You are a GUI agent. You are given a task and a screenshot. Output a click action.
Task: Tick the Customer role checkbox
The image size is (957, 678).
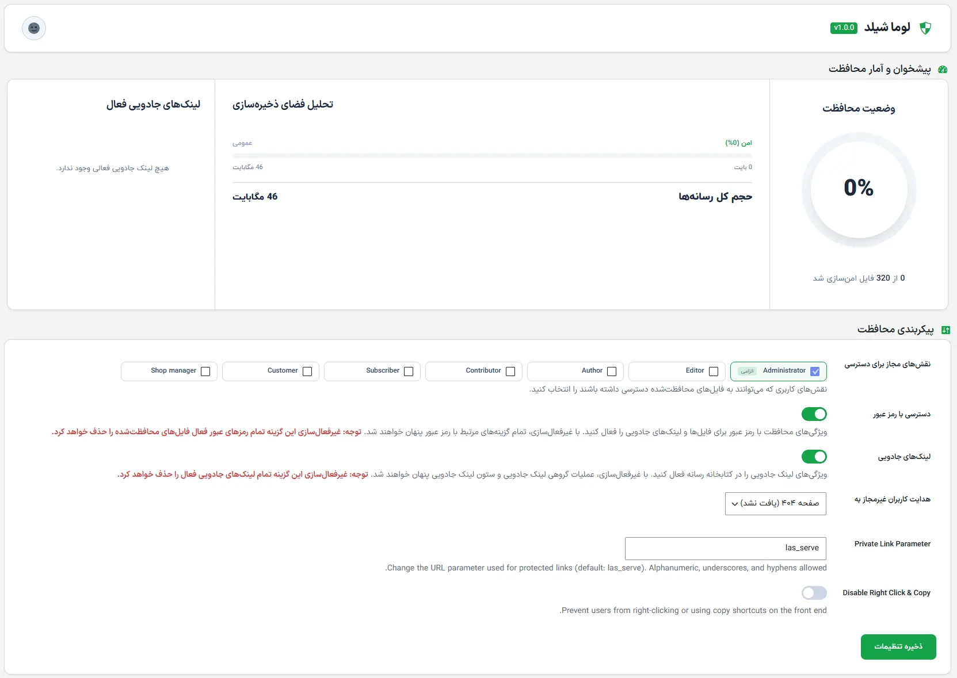click(307, 371)
